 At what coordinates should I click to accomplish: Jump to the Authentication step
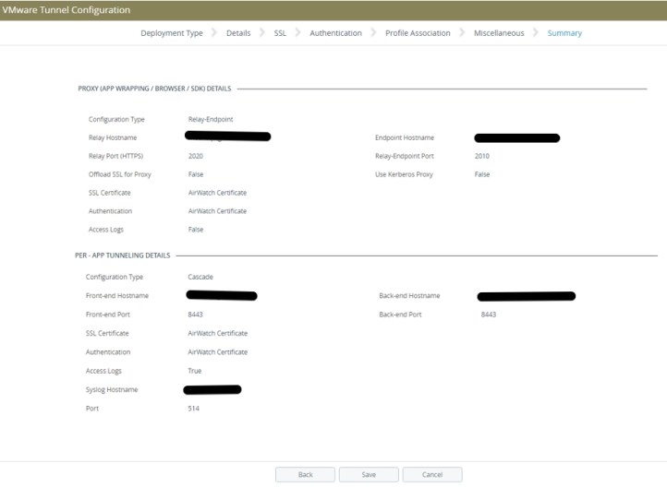point(335,33)
